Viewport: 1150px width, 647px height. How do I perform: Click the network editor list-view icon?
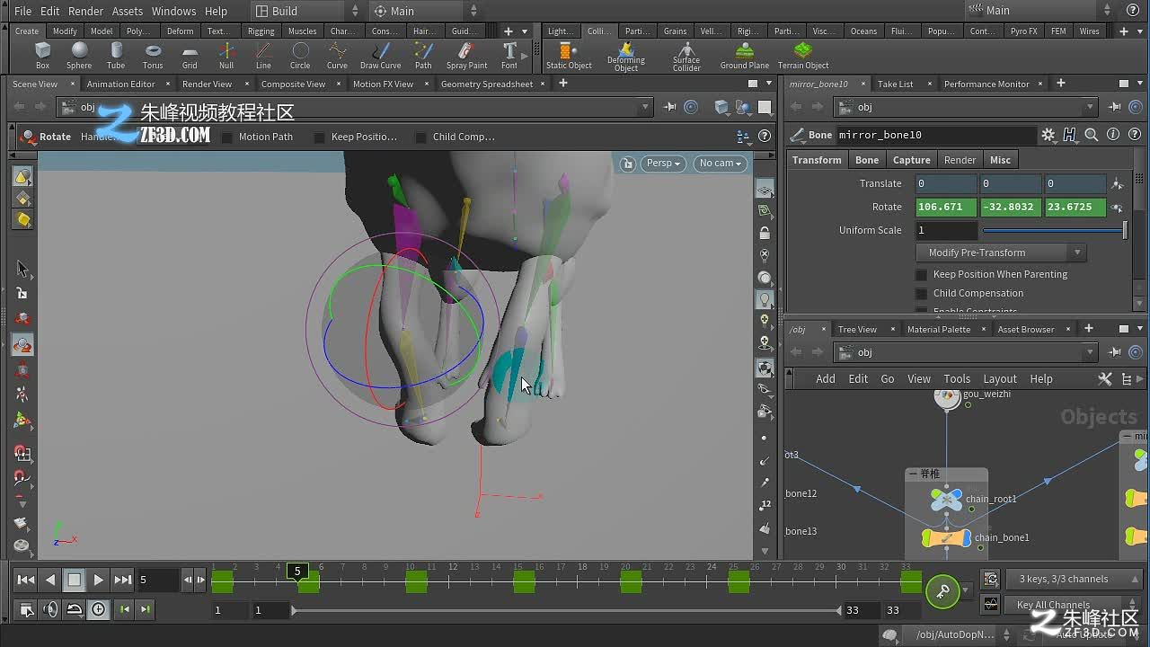click(1127, 379)
